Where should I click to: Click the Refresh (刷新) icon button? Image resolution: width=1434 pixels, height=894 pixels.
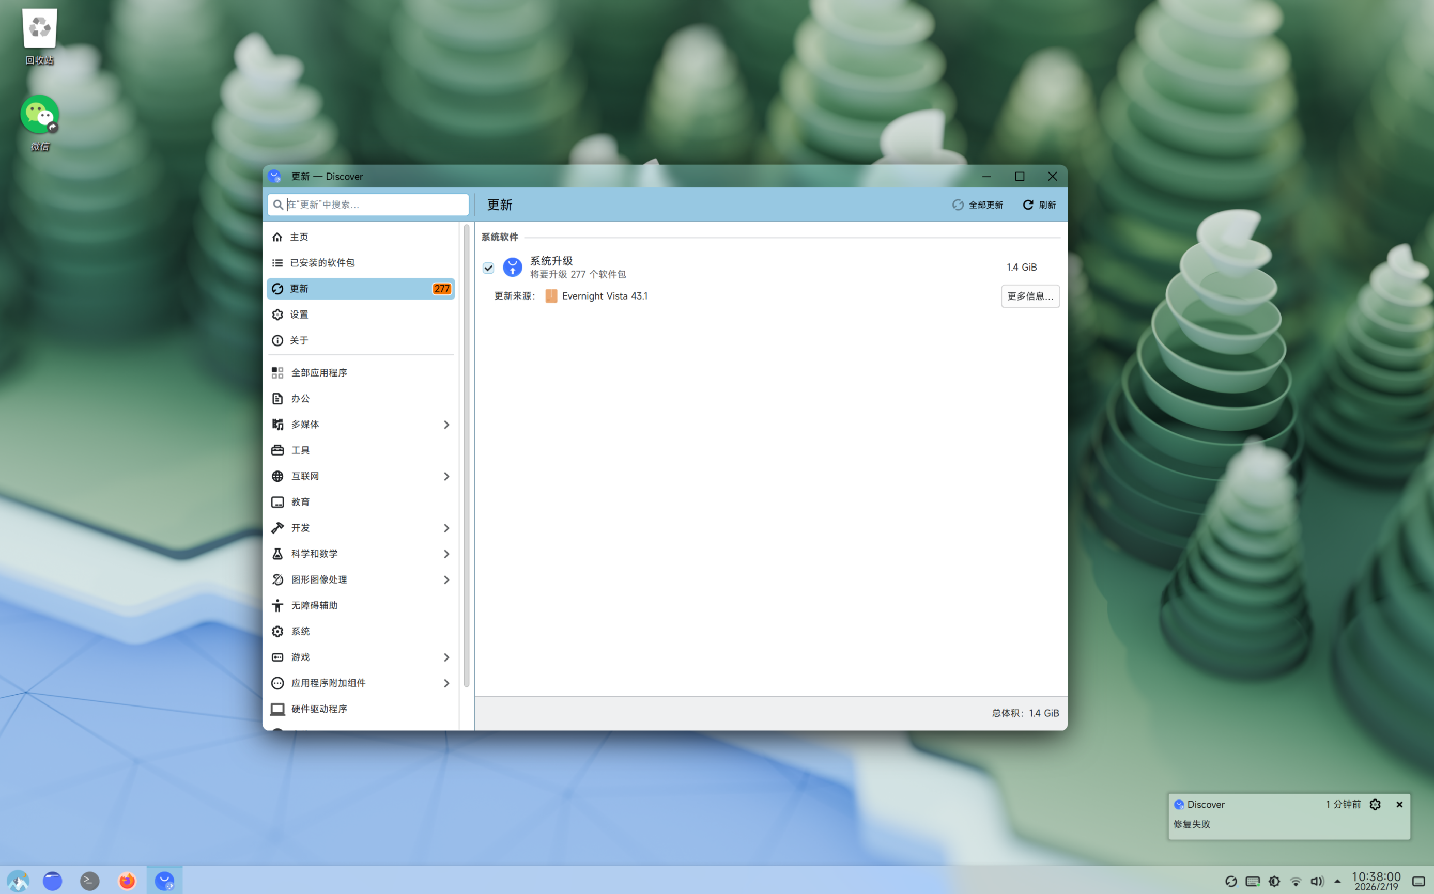[x=1028, y=205]
